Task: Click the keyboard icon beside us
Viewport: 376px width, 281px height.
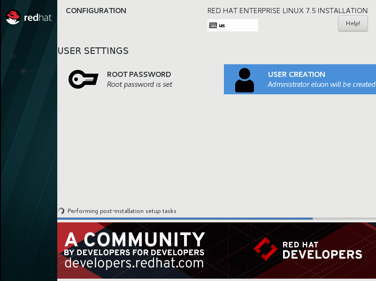Action: [x=213, y=25]
